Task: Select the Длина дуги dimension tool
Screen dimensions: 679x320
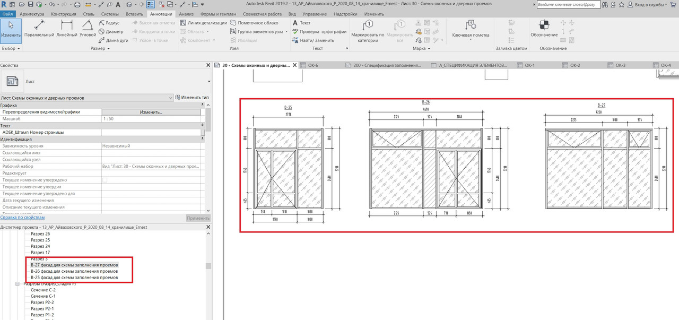Action: [x=114, y=40]
